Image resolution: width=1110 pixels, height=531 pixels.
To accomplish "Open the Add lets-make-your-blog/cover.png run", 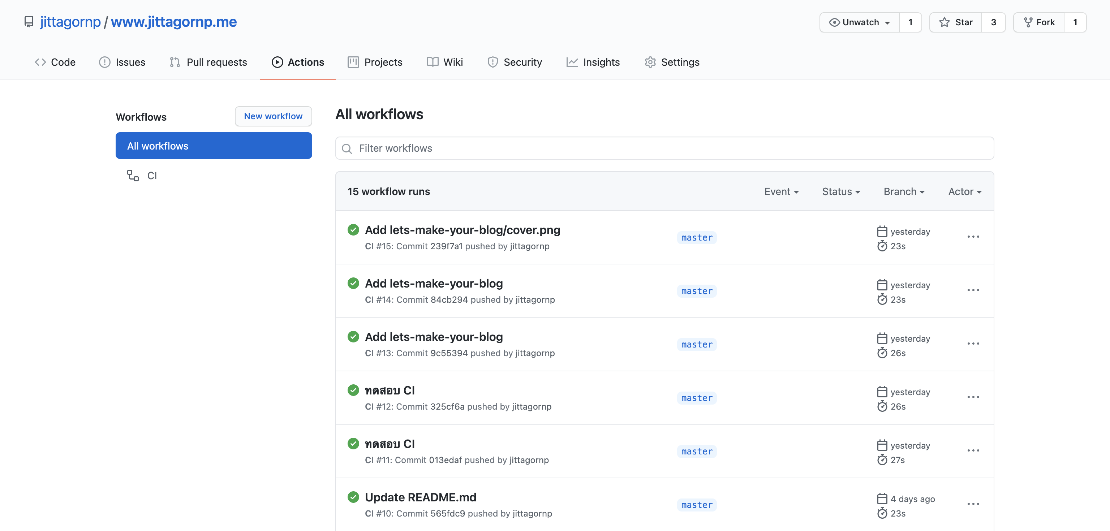I will tap(462, 230).
